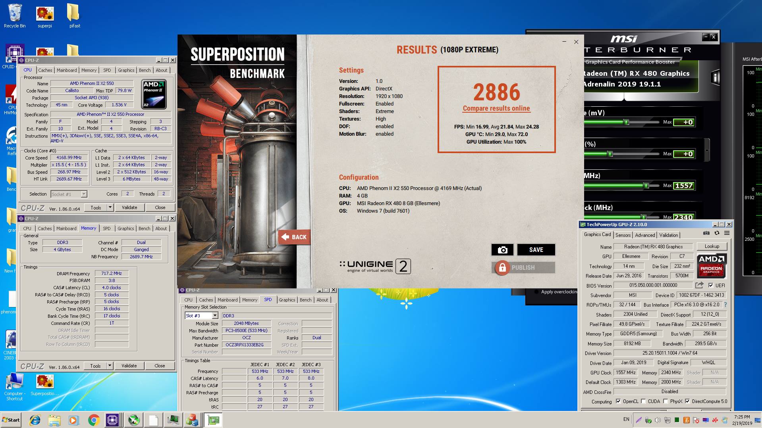Image resolution: width=762 pixels, height=428 pixels.
Task: Open Mainboard tab in top CPU-Z window
Action: [x=67, y=70]
